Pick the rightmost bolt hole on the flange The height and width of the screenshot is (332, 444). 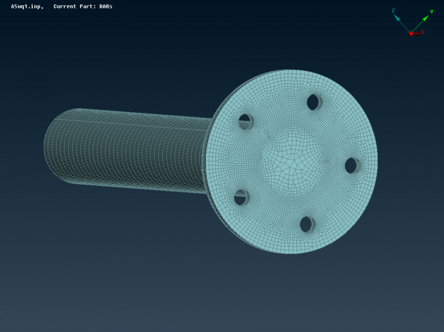click(x=352, y=165)
